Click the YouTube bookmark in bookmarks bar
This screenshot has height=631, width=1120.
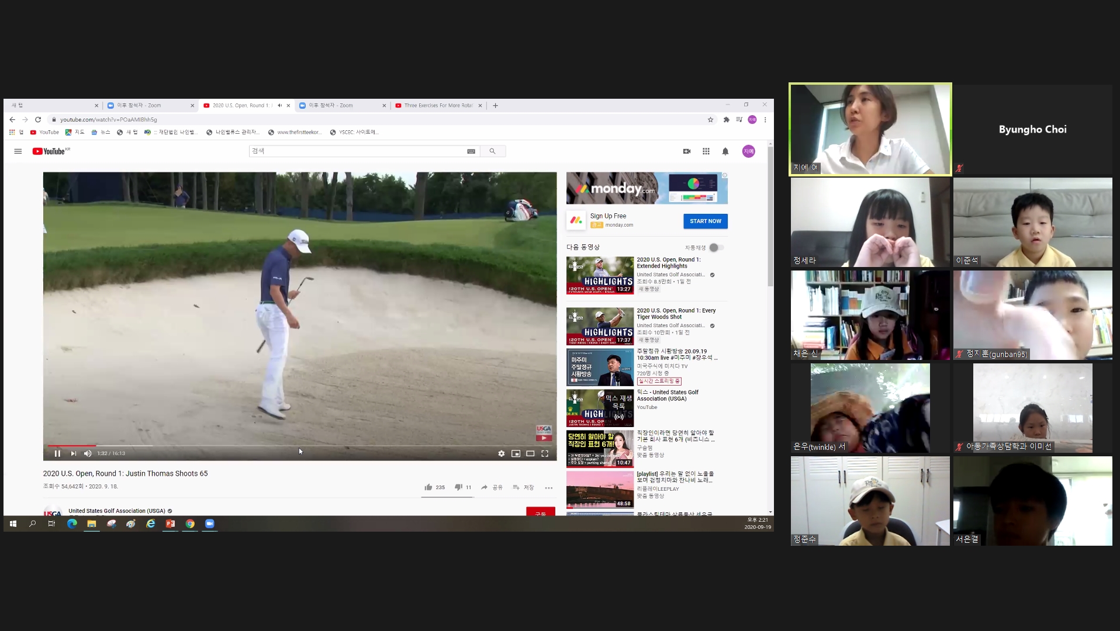pos(45,133)
